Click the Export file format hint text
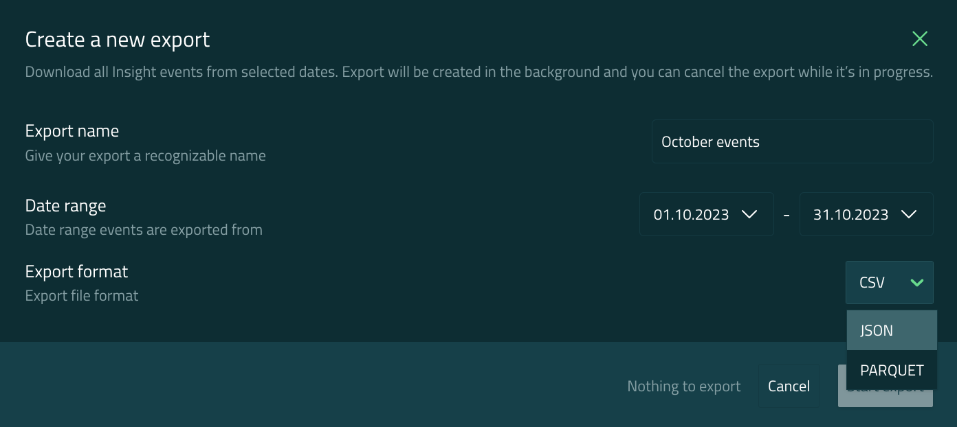The height and width of the screenshot is (427, 957). [x=82, y=296]
